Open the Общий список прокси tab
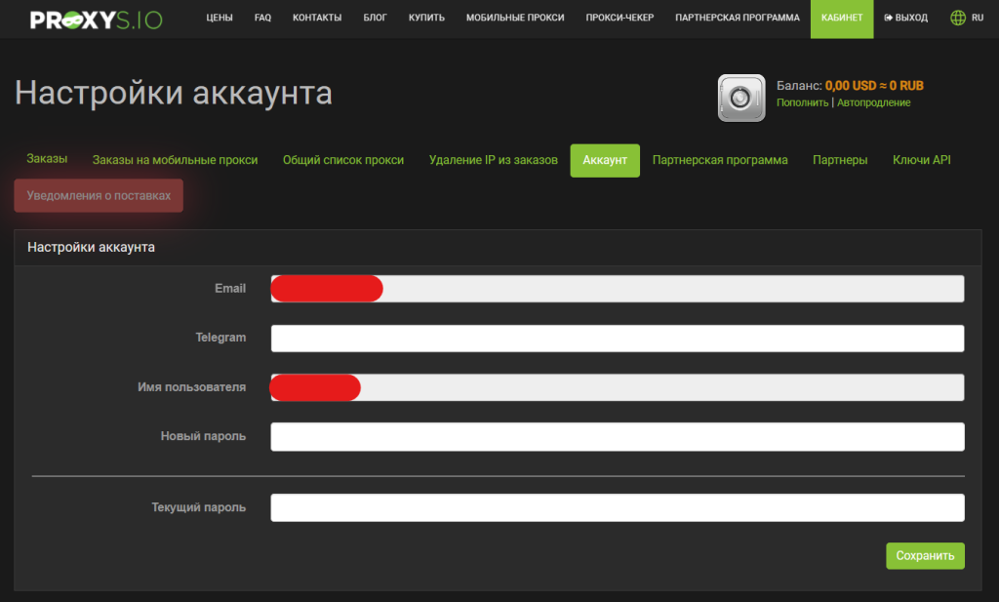This screenshot has width=999, height=602. click(342, 160)
